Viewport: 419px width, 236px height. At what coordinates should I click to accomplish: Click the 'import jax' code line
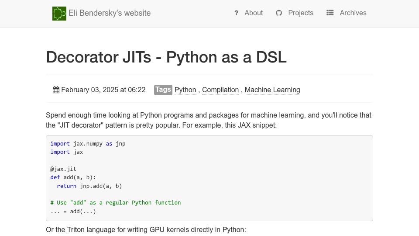pyautogui.click(x=66, y=152)
